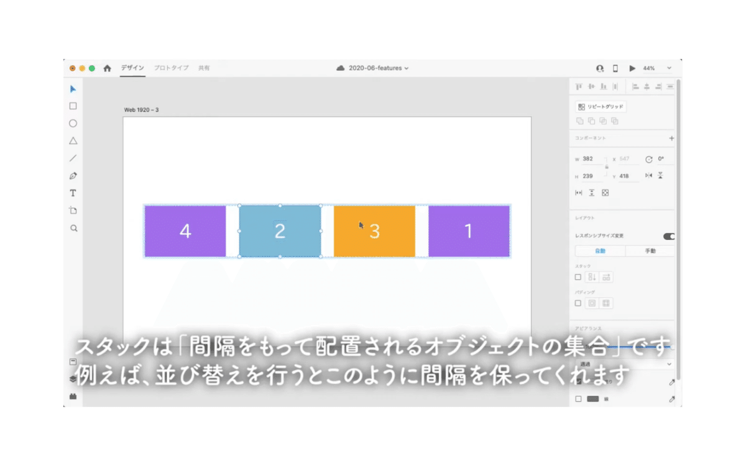The image size is (746, 466).
Task: Enable the パディング checkbox
Action: click(x=578, y=303)
